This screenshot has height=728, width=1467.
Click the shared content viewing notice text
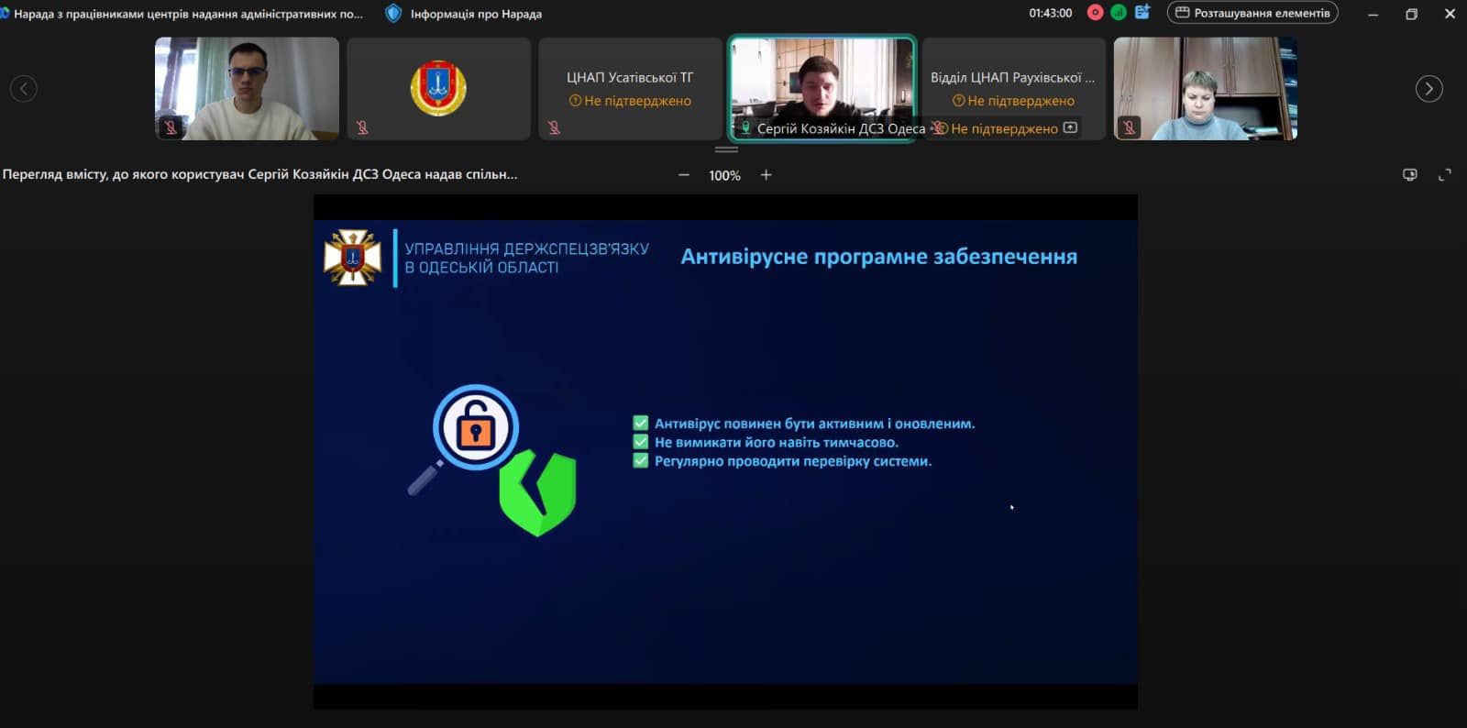click(259, 174)
